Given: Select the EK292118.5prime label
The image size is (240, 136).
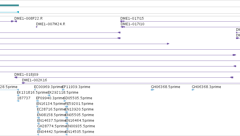Looking at the screenshot, I should [x=63, y=93].
